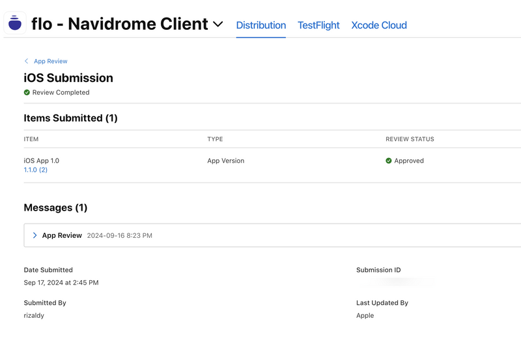Click the flo app icon
This screenshot has height=338, width=521.
point(15,23)
